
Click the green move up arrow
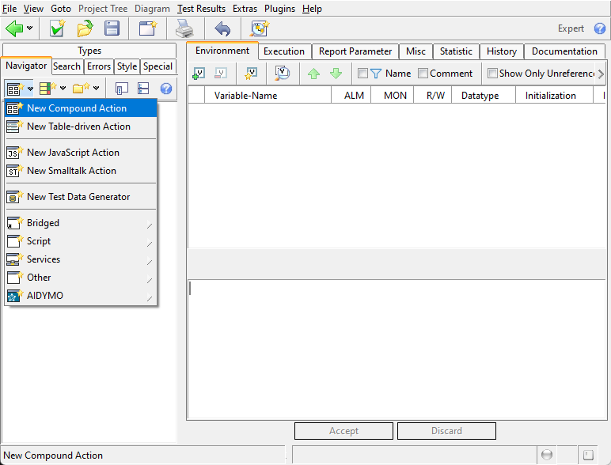[x=313, y=74]
